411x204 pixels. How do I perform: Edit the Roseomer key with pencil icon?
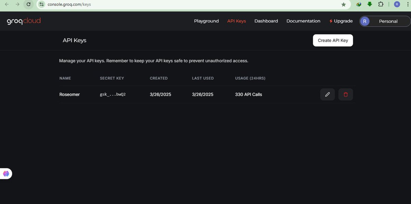tap(327, 94)
